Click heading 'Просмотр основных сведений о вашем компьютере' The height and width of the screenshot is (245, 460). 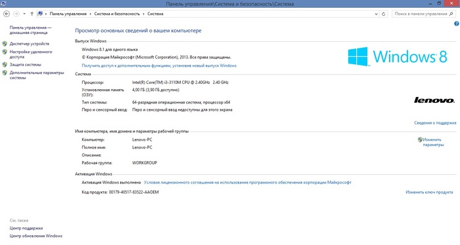pos(138,31)
